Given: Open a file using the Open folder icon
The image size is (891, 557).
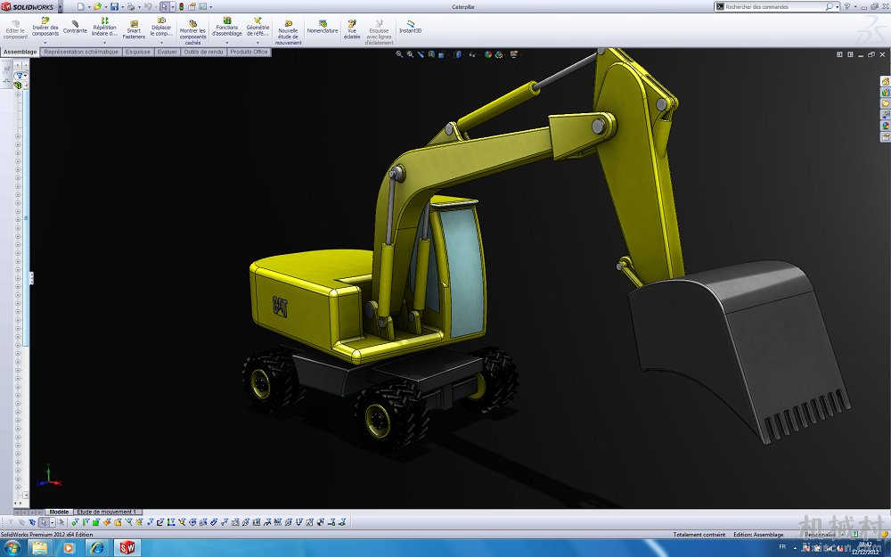Looking at the screenshot, I should point(98,7).
